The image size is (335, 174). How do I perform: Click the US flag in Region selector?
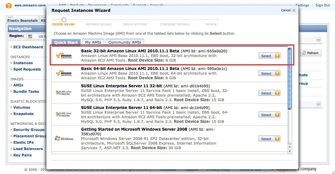(30, 36)
